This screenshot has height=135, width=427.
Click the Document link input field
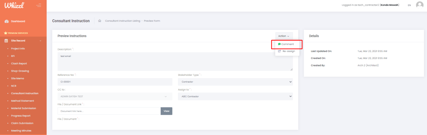109,111
